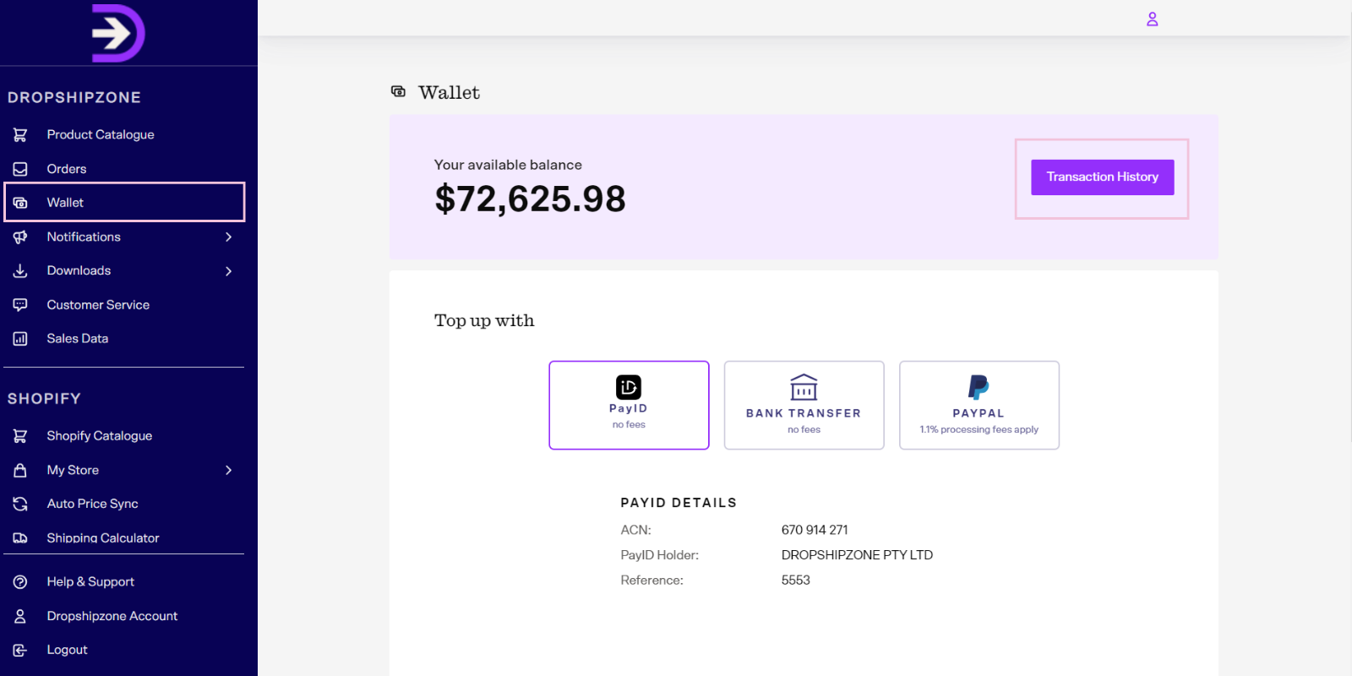Click the reference number 5553
The height and width of the screenshot is (676, 1352).
[795, 581]
